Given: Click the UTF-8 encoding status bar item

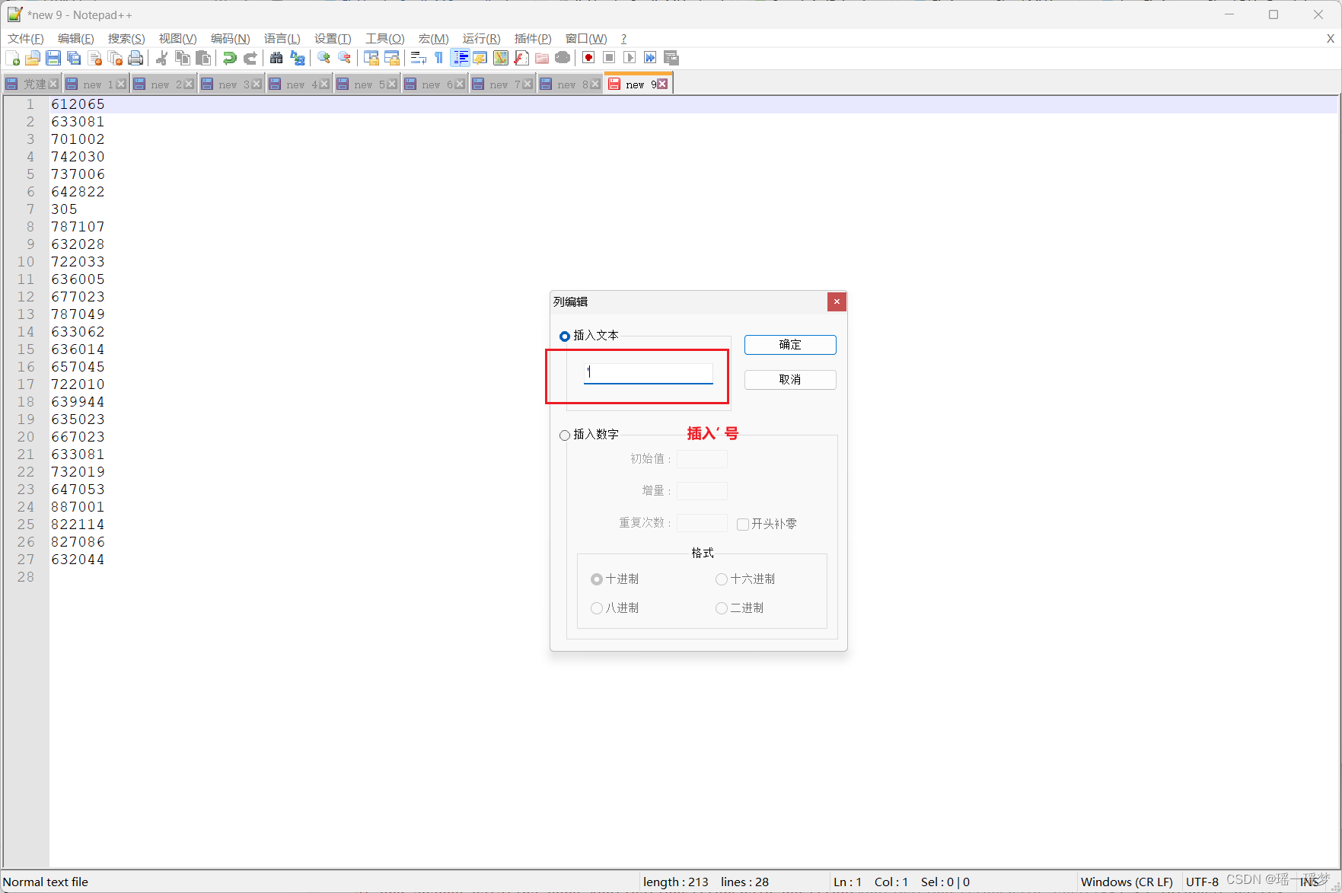Looking at the screenshot, I should click(1201, 881).
